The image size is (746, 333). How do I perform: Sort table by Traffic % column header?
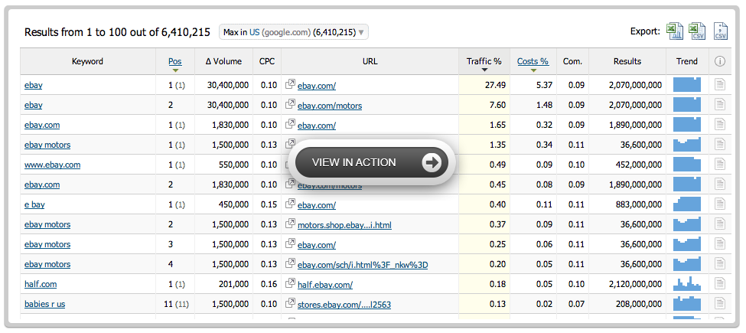[484, 61]
